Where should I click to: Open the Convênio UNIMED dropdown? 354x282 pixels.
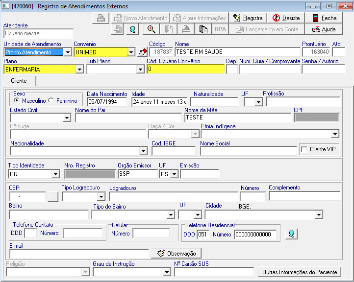pyautogui.click(x=131, y=52)
